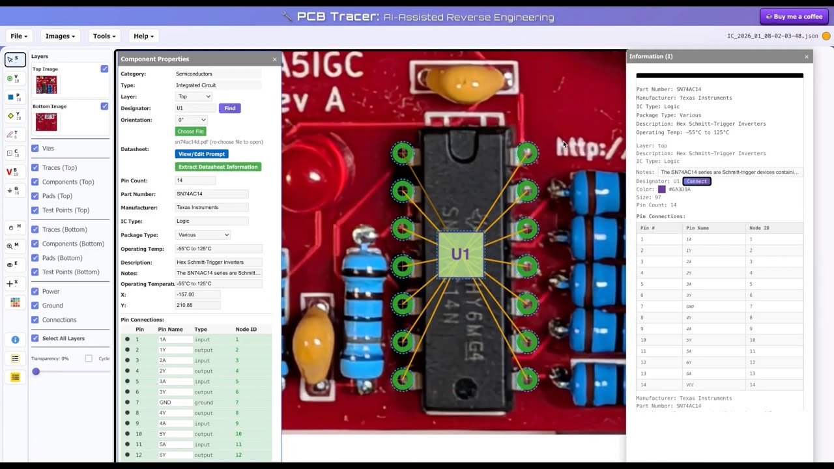
Task: Uncheck the Bottom Image visibility checkbox
Action: point(104,106)
